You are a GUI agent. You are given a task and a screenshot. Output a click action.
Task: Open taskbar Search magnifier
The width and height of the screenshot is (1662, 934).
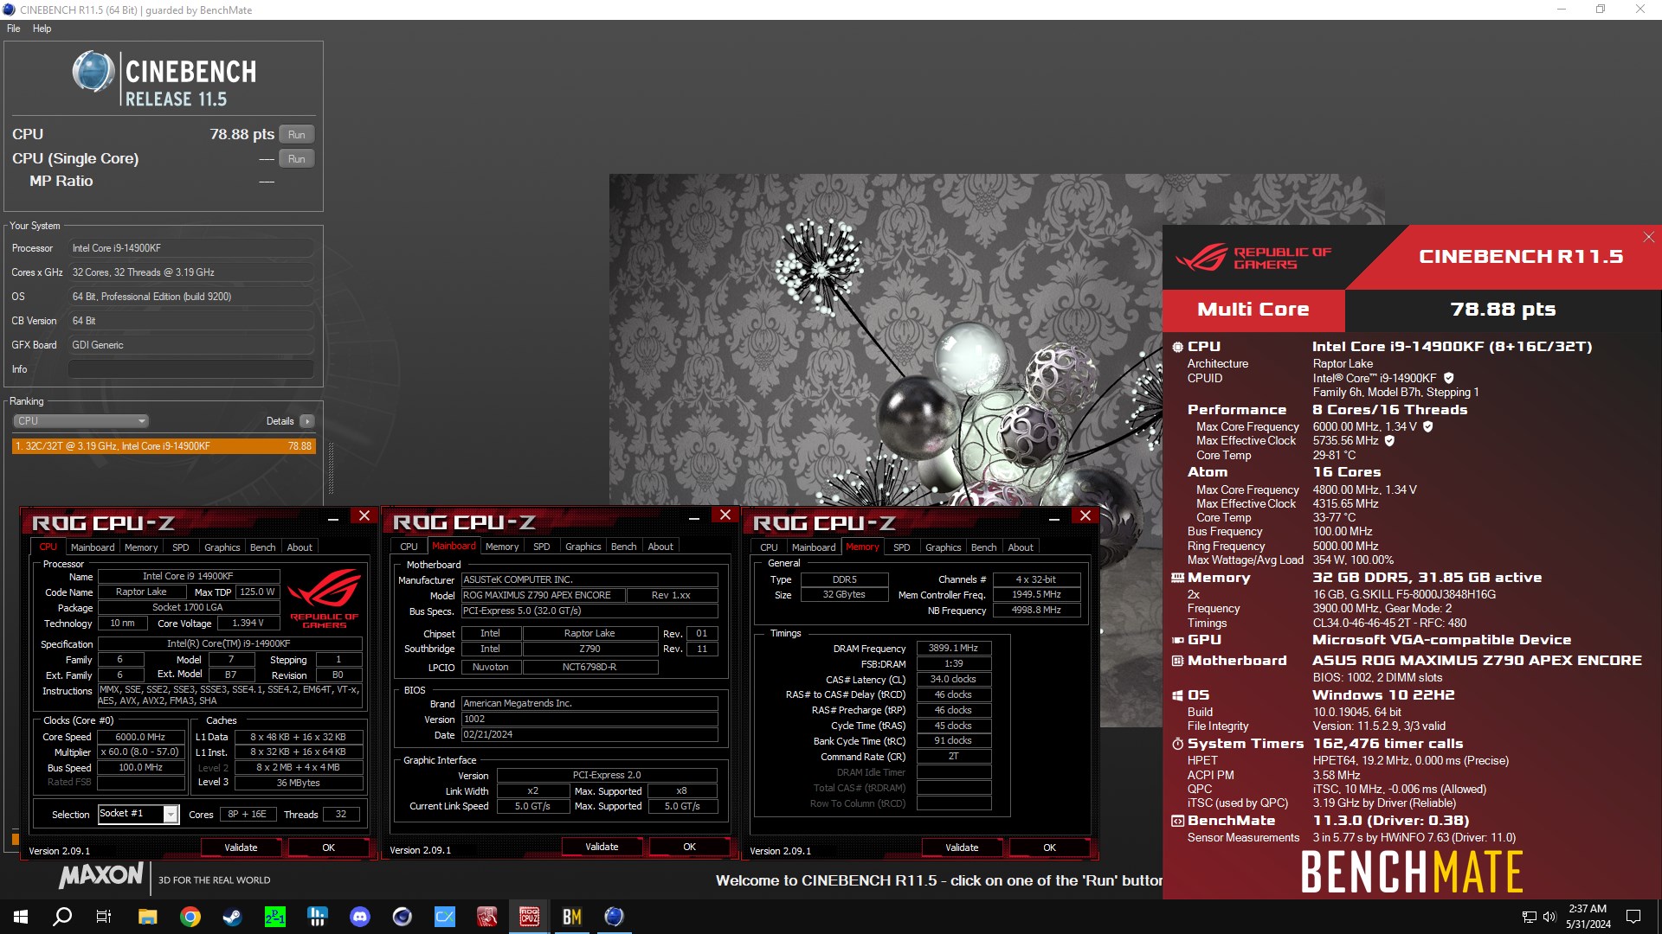(62, 917)
